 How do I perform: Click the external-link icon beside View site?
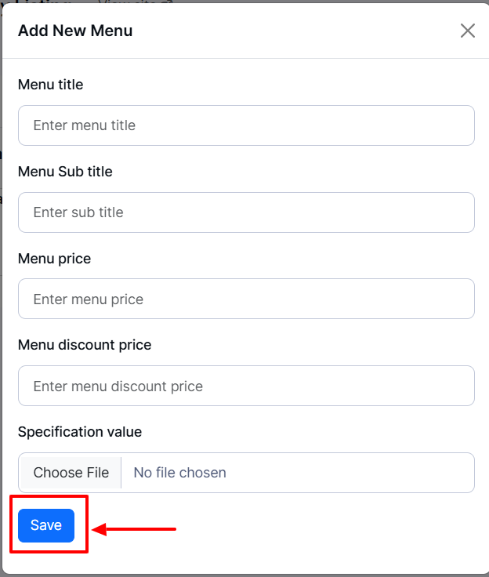click(x=165, y=2)
